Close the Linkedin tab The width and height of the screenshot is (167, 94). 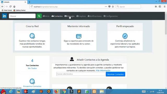click(x=25, y=2)
